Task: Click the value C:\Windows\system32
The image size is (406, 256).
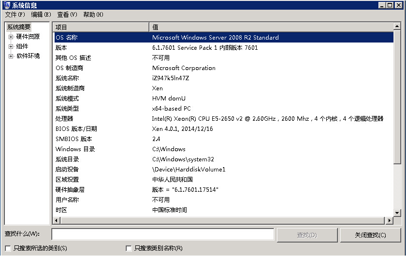Action: click(x=183, y=159)
